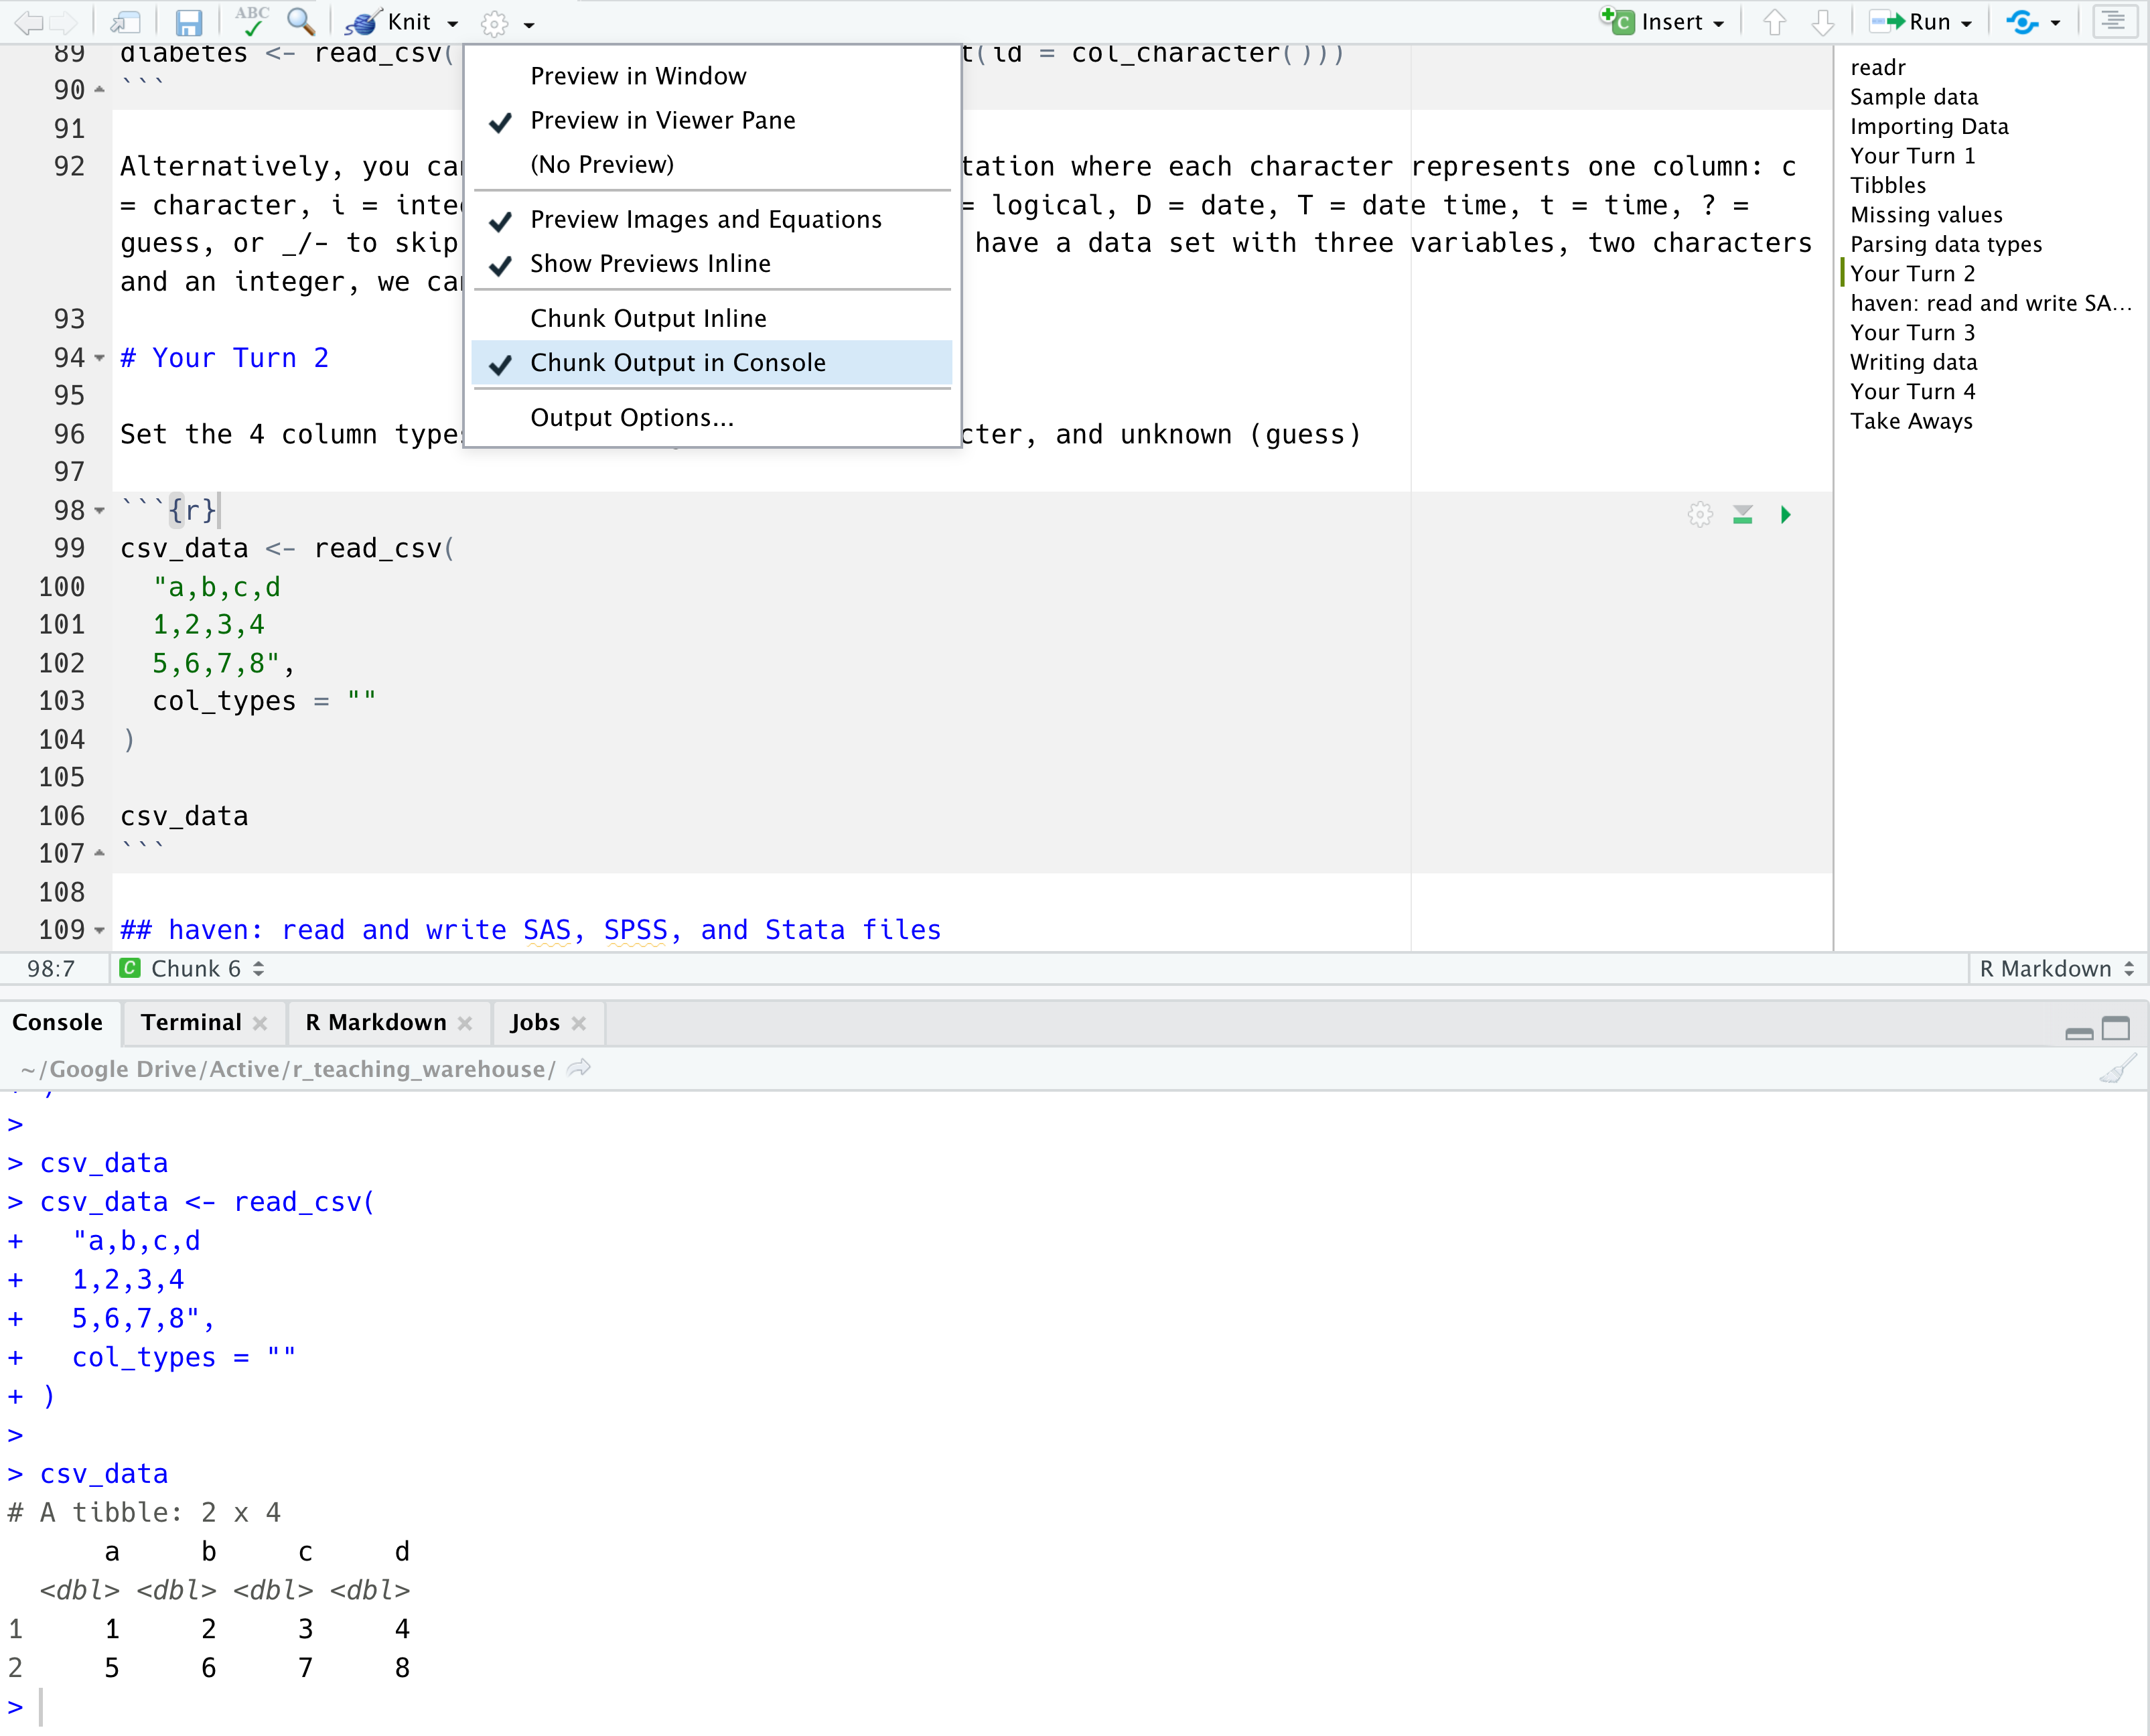Jump to haven: read and write SA... entry

(x=1991, y=303)
